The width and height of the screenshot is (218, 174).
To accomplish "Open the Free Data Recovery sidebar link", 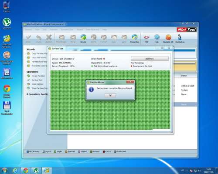I will click(x=37, y=66).
